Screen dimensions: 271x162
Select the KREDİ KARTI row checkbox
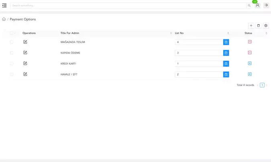click(x=12, y=64)
